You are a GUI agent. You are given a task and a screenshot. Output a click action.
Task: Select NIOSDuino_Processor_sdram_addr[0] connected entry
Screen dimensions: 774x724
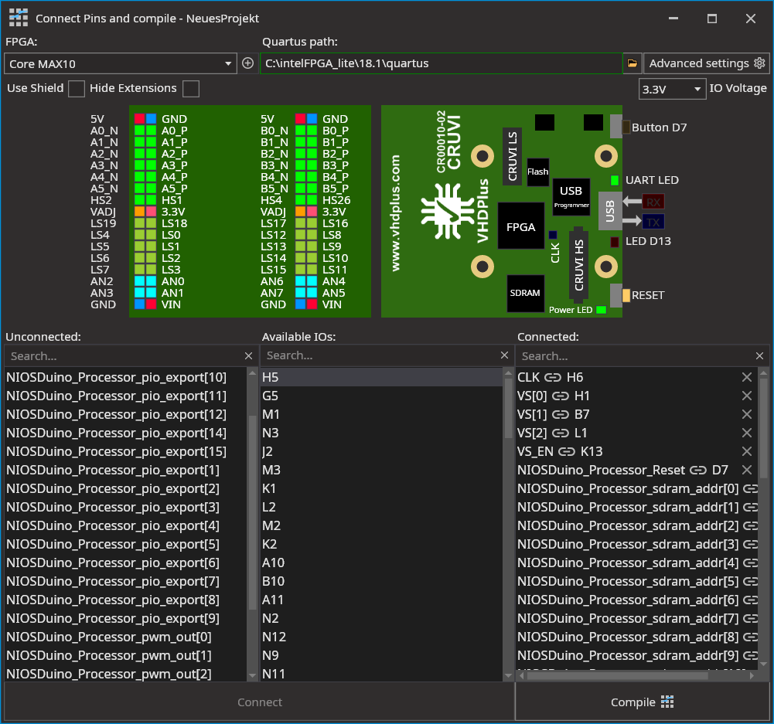637,489
